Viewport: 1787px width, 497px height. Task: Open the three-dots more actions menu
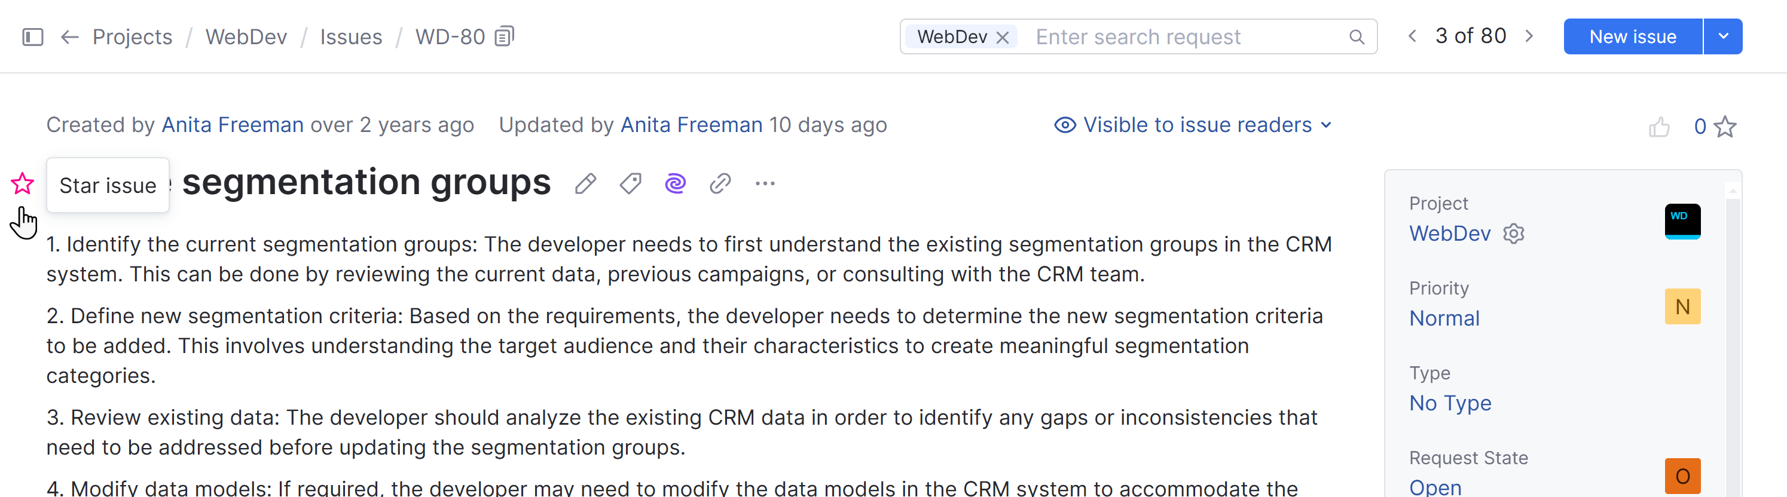click(765, 184)
